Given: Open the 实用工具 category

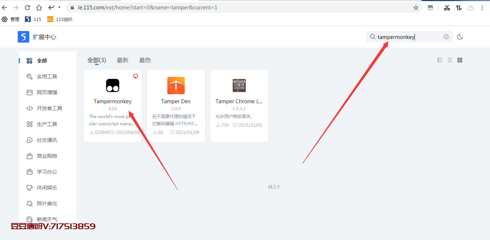Looking at the screenshot, I should point(47,77).
